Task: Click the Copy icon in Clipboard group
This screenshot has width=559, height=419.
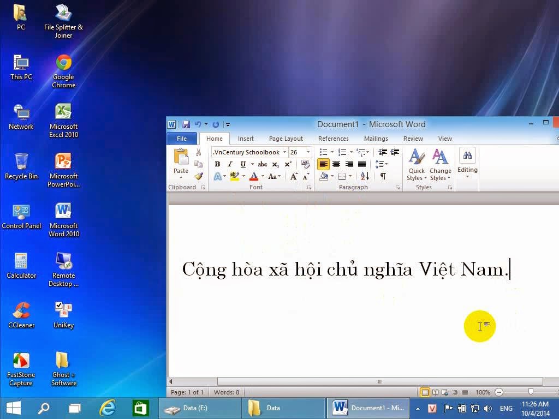Action: (199, 164)
